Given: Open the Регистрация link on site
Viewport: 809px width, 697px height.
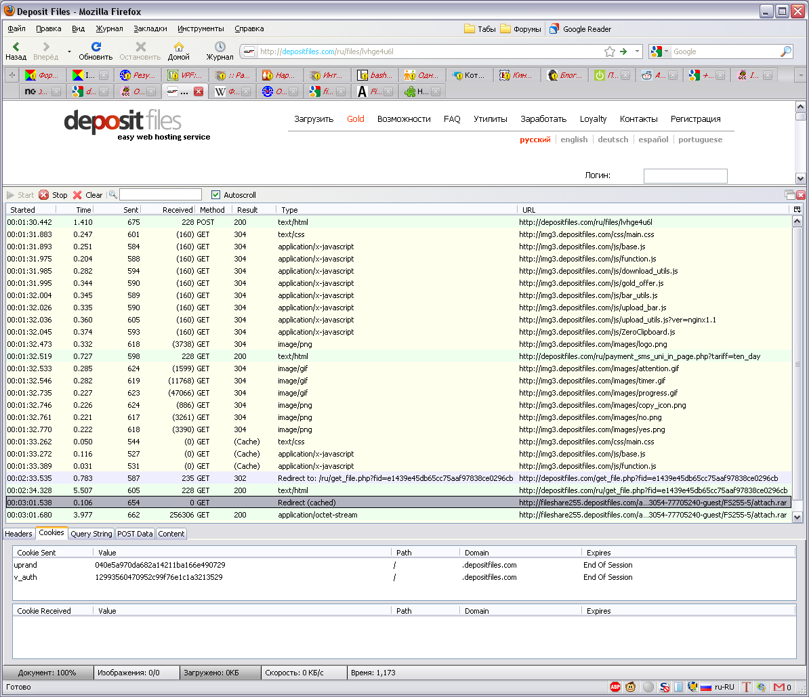Looking at the screenshot, I should click(x=695, y=119).
